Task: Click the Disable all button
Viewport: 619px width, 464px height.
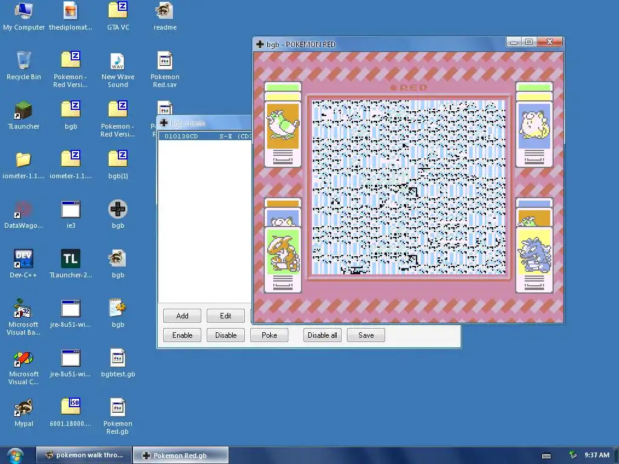Action: click(x=322, y=335)
